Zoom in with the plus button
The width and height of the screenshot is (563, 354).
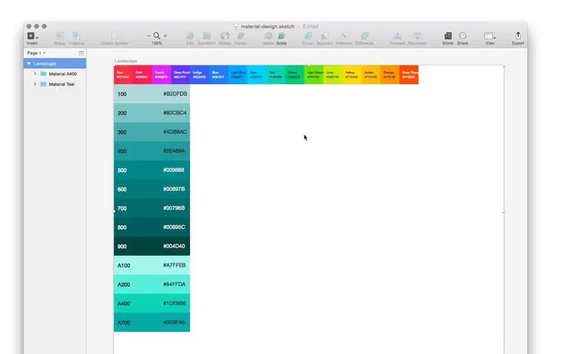(166, 34)
